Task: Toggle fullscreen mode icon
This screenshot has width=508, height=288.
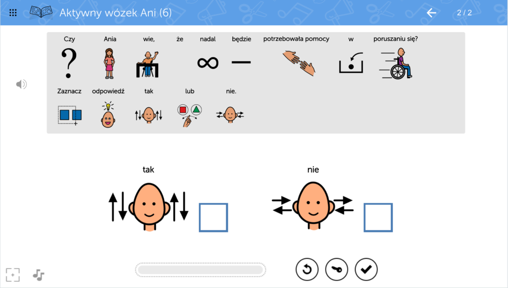Action: pyautogui.click(x=12, y=275)
